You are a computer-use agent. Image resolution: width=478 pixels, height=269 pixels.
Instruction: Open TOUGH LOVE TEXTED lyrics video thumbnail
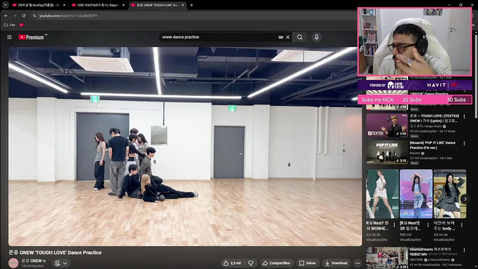click(387, 125)
